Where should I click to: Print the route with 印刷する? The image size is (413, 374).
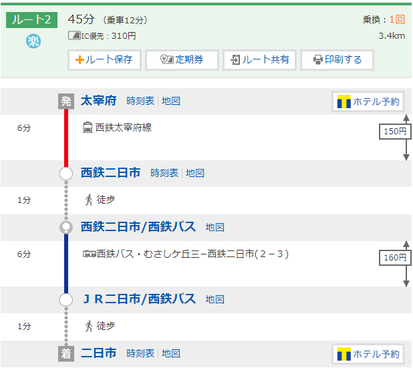coord(337,59)
